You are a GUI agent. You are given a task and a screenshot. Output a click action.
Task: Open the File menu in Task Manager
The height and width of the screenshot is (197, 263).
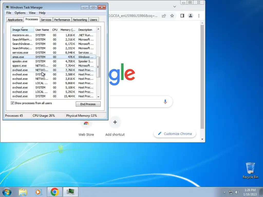click(9, 13)
